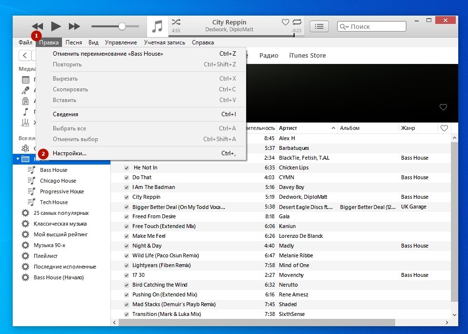Choose Сведения from the menu
This screenshot has height=334, width=468.
pos(141,114)
